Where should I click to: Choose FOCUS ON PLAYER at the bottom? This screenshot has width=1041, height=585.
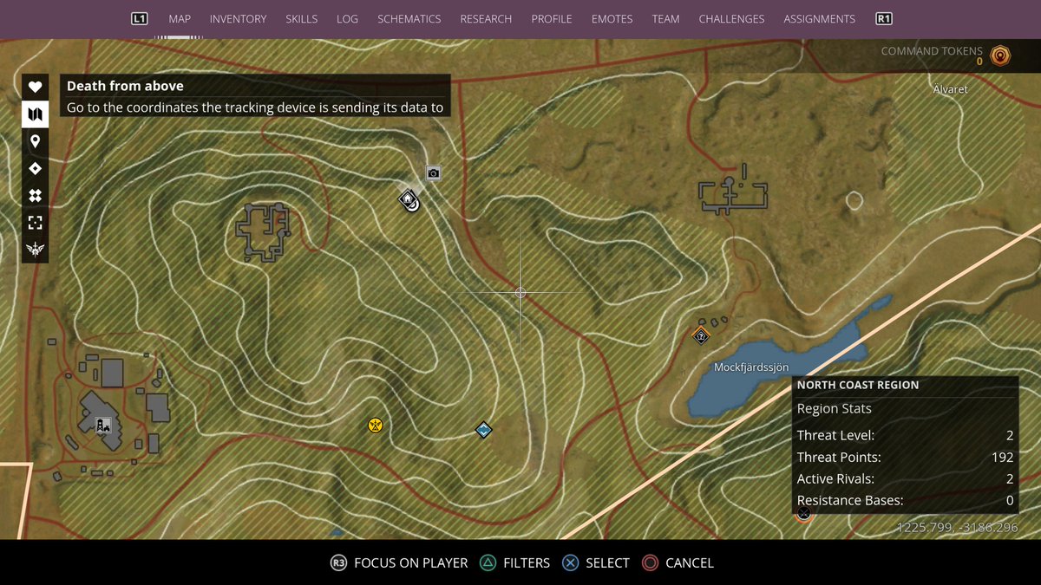click(411, 562)
